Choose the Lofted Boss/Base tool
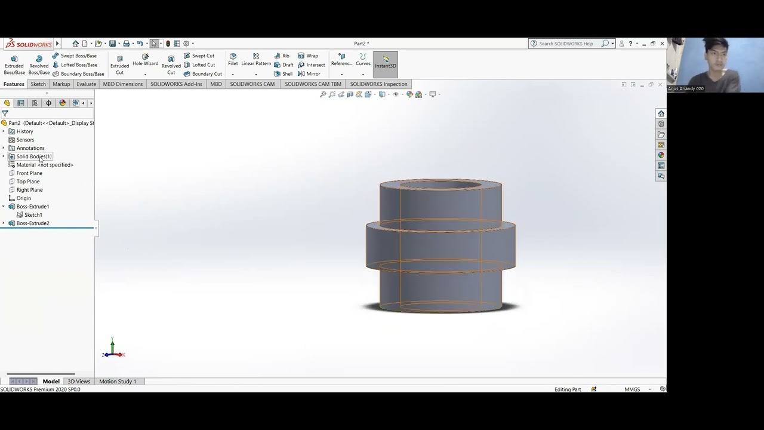Viewport: 764px width, 430px height. tap(75, 64)
